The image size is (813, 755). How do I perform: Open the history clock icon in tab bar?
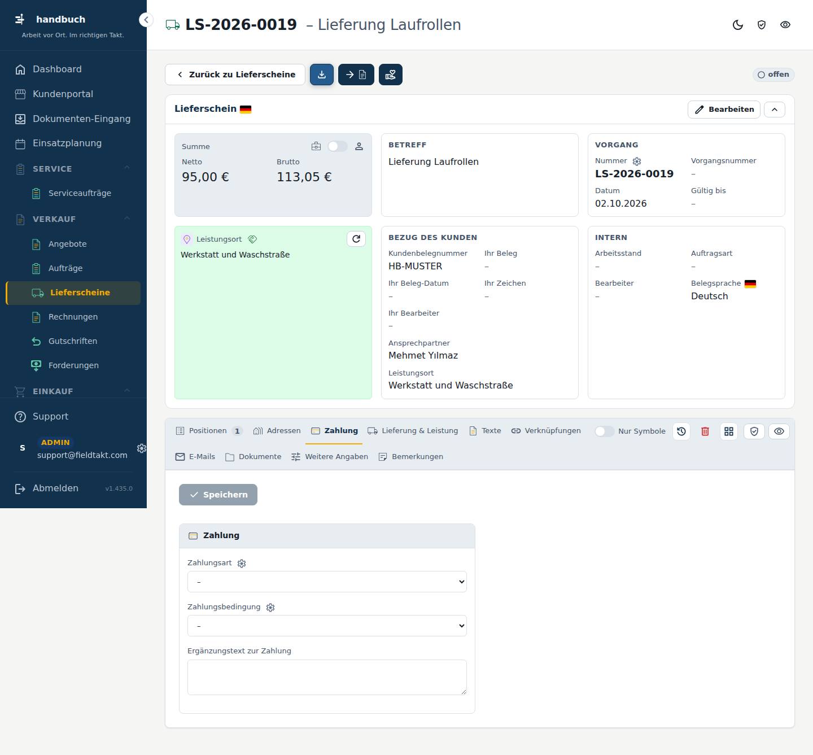(x=681, y=431)
